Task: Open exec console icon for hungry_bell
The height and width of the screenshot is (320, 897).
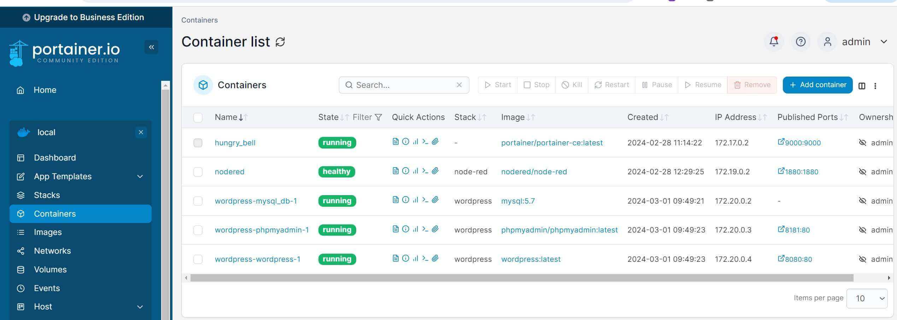Action: 425,141
